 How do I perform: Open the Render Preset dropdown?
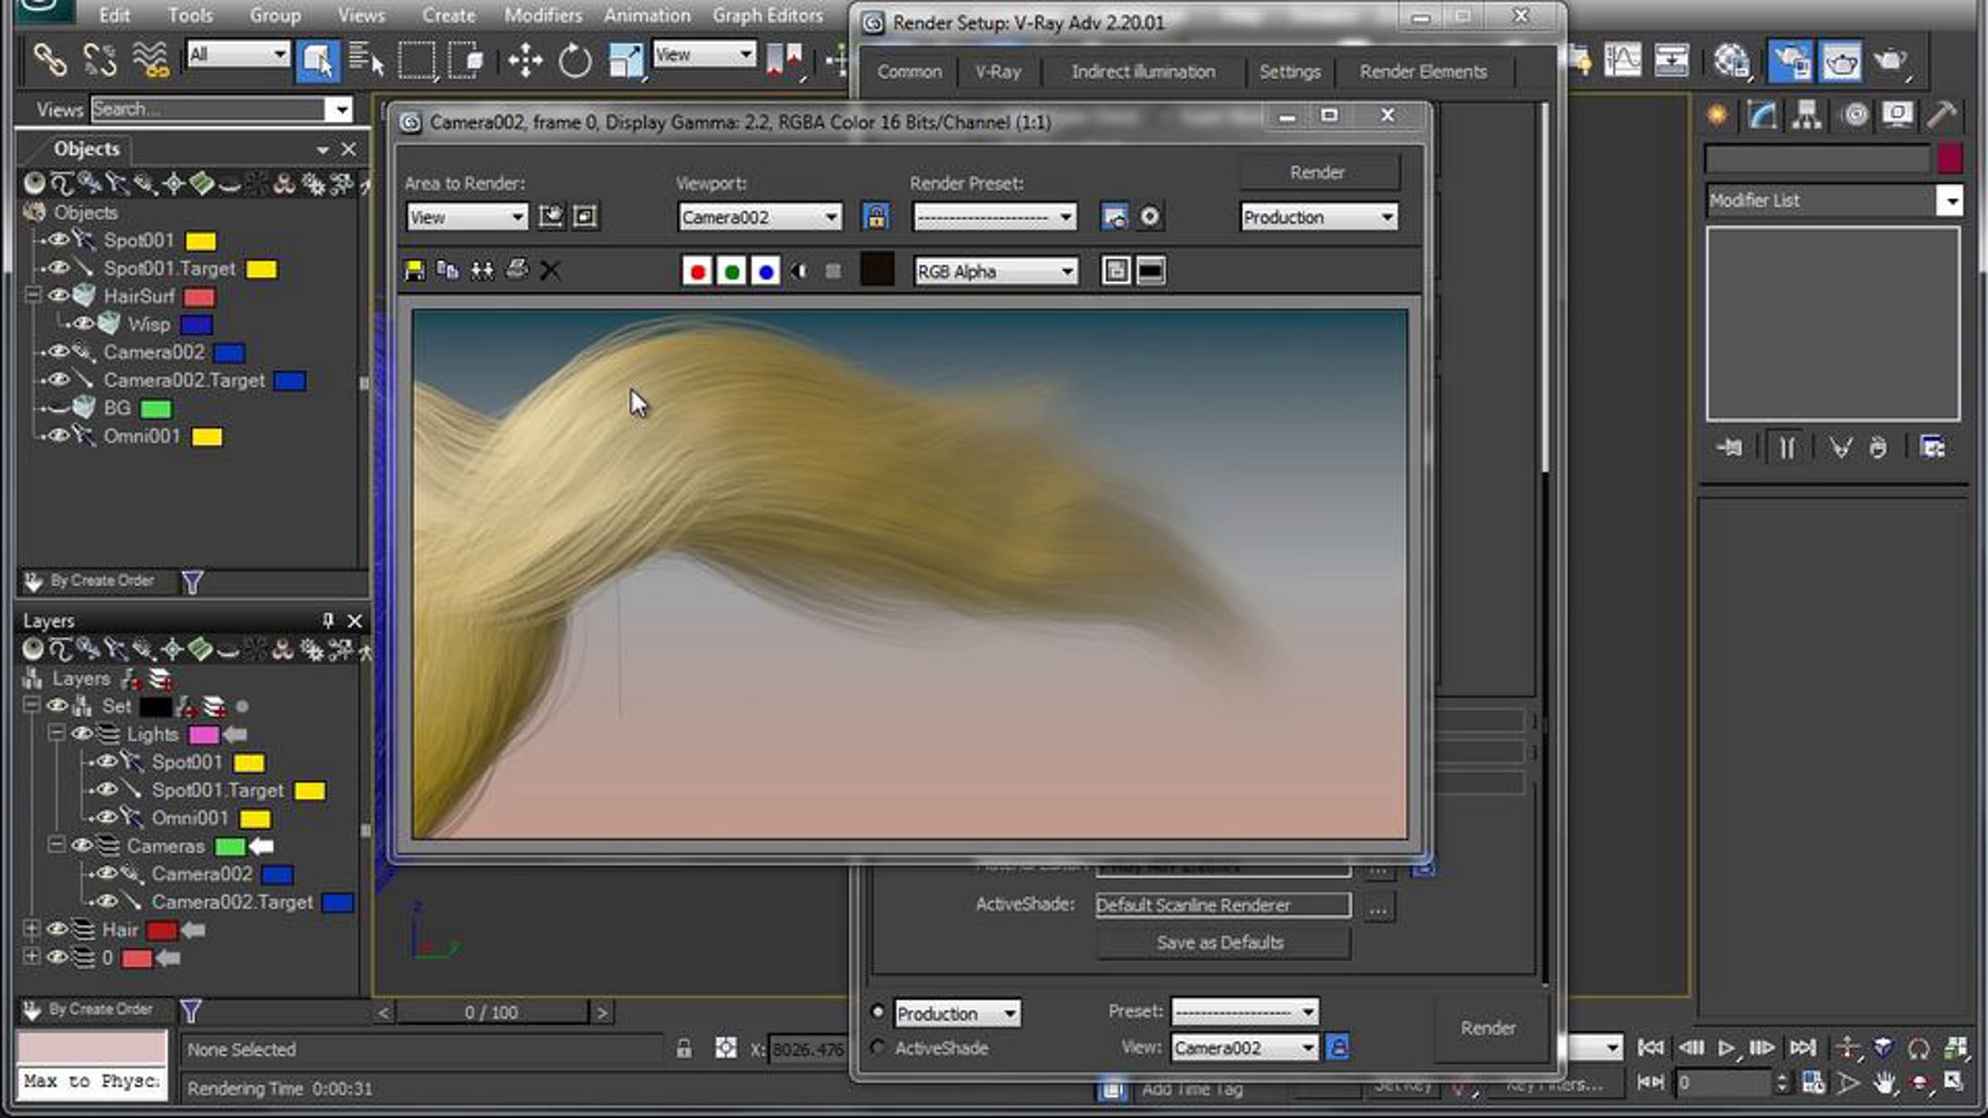coord(994,217)
